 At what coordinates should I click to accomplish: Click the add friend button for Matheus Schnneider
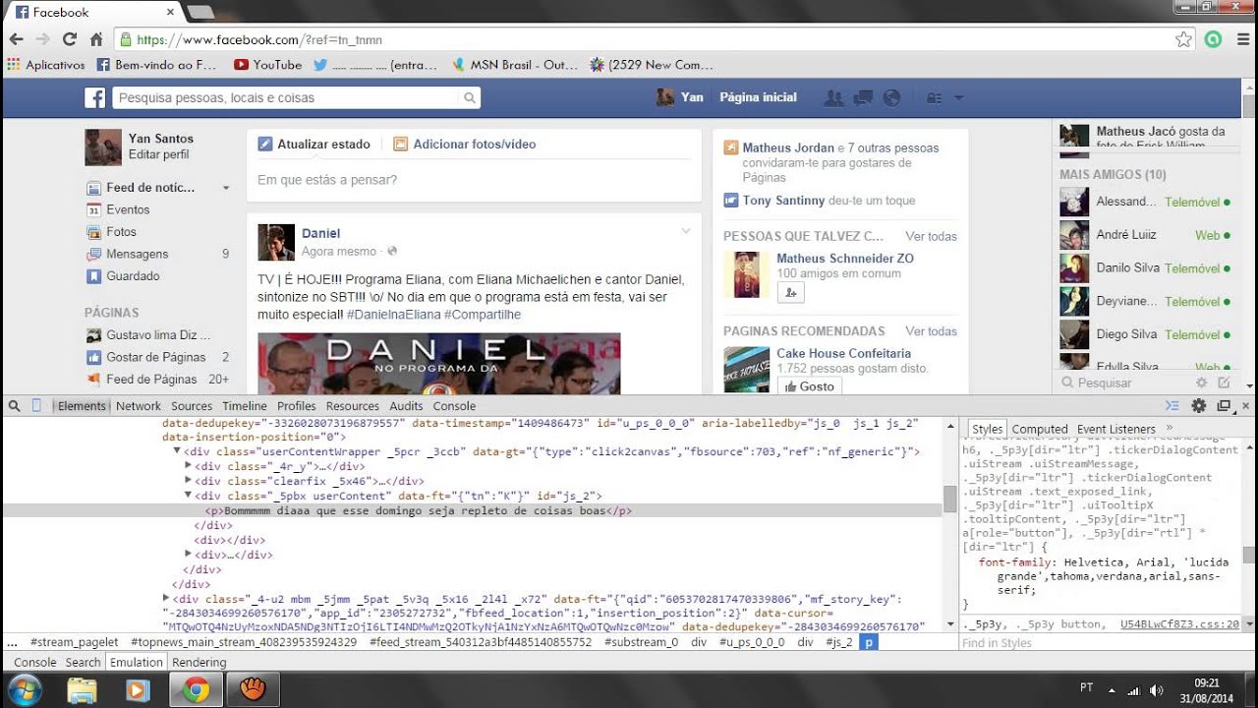click(791, 292)
